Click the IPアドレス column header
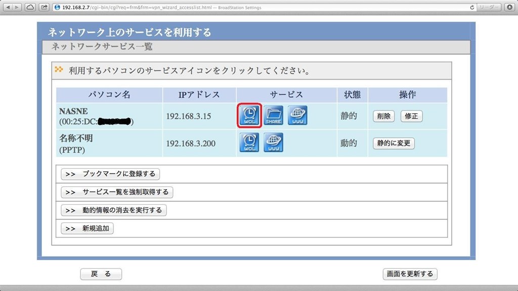This screenshot has height=291, width=518. (199, 94)
